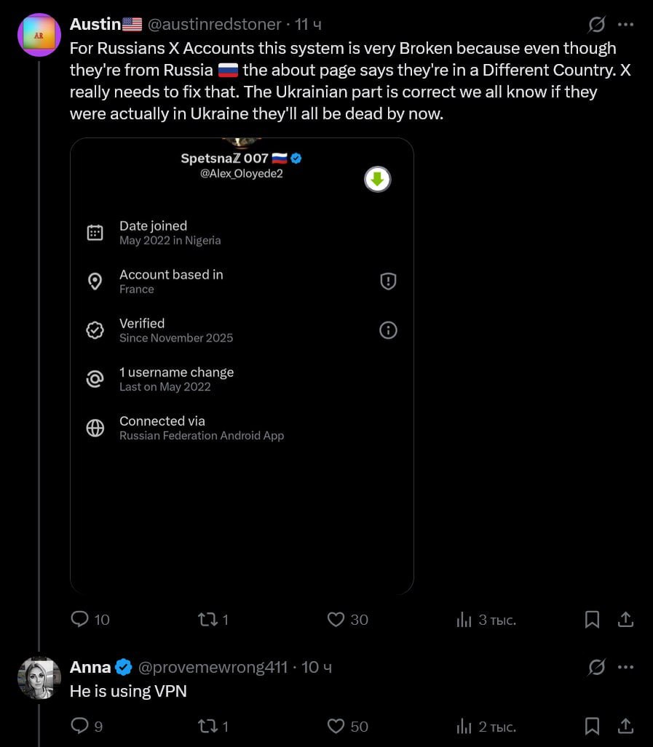This screenshot has width=653, height=747.
Task: Bookmark Anna's reply
Action: point(592,726)
